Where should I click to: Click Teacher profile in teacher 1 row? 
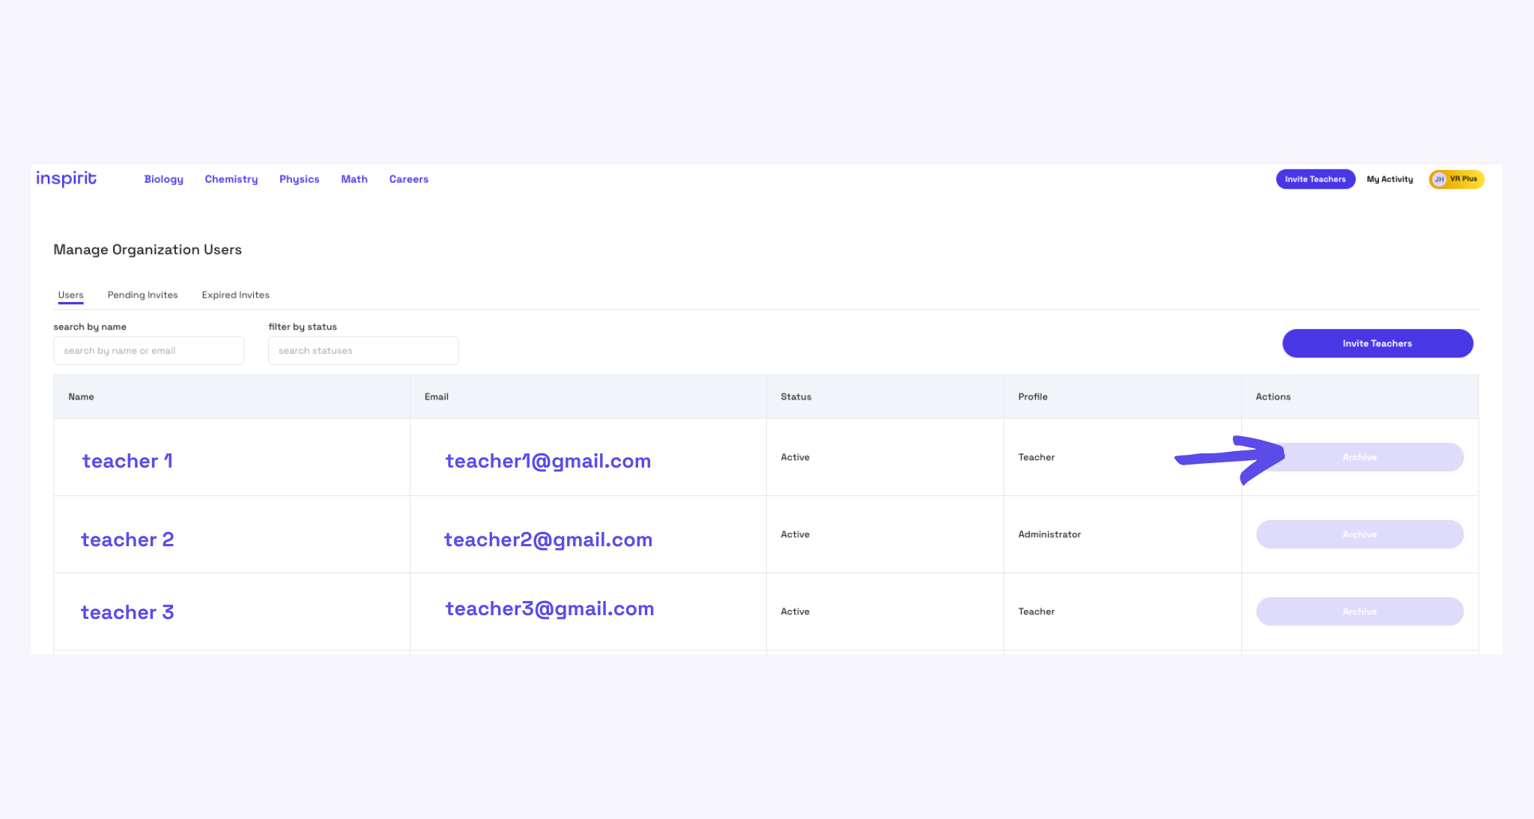(x=1037, y=457)
